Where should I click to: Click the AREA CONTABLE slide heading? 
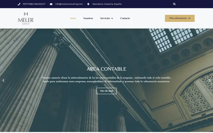[106, 69]
